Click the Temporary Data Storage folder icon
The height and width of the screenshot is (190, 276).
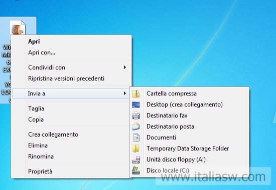[136, 148]
